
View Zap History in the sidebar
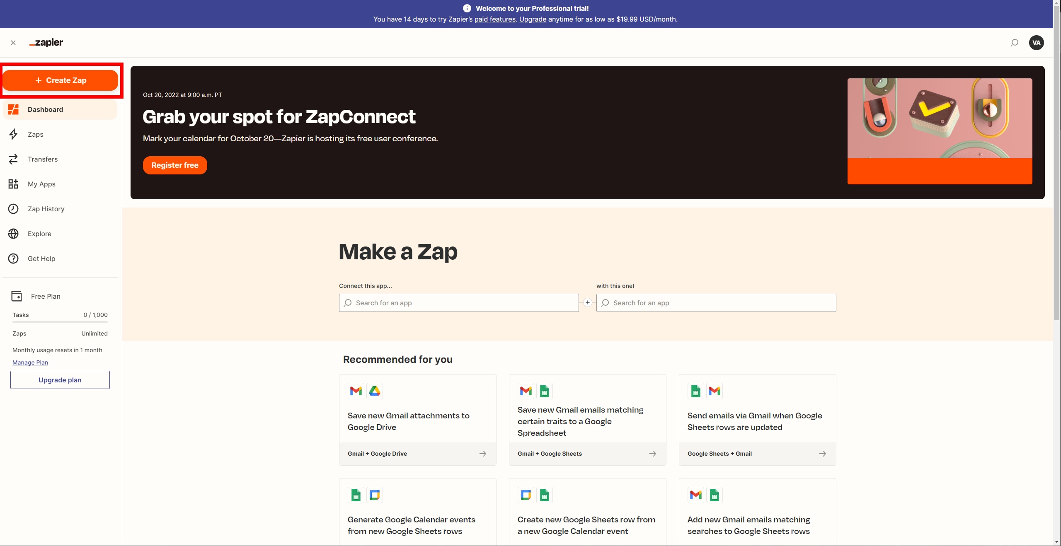[46, 209]
